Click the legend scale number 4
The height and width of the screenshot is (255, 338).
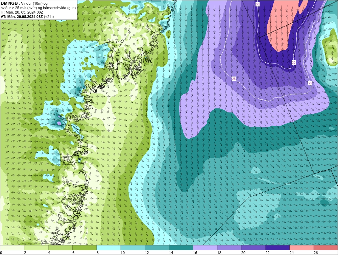click(49, 253)
